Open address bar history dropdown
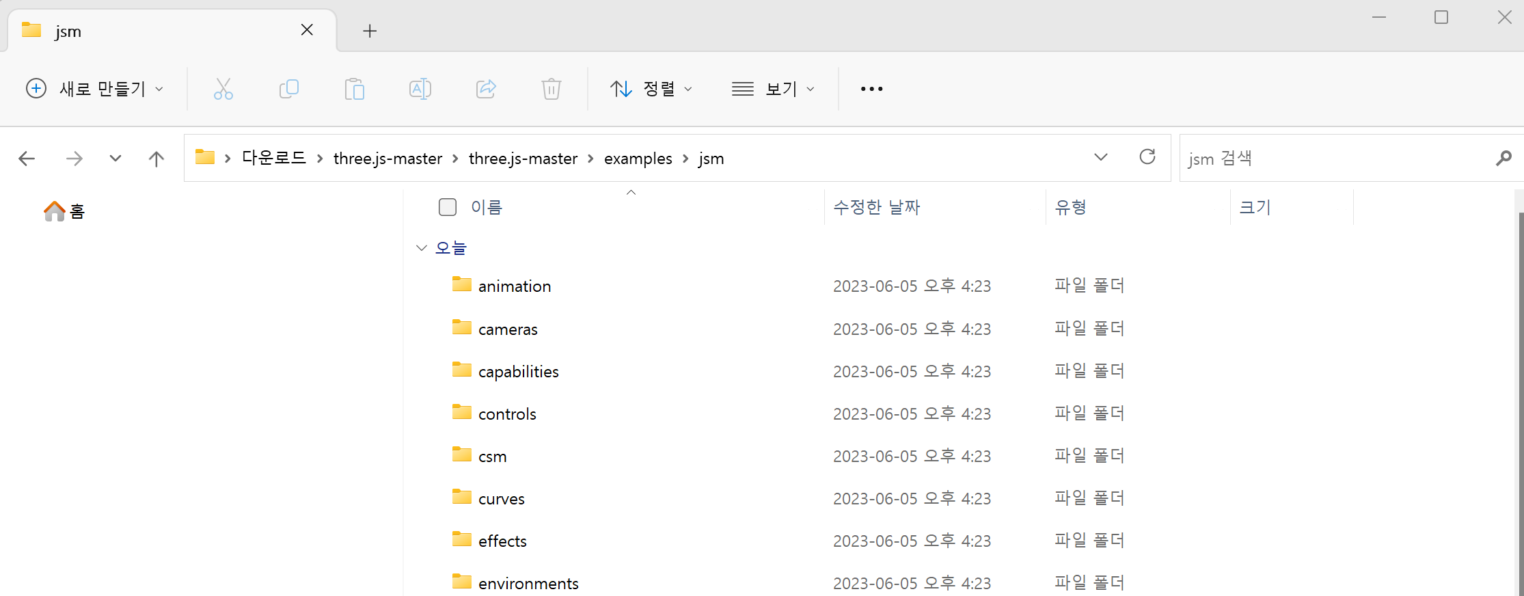 [x=1100, y=157]
